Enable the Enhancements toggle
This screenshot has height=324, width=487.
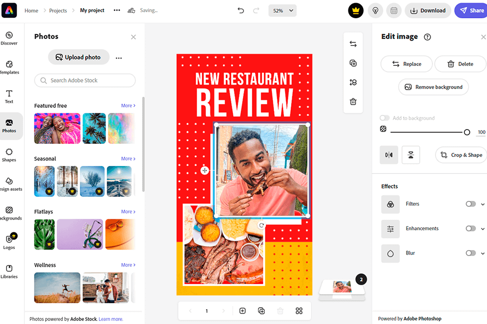click(x=471, y=228)
